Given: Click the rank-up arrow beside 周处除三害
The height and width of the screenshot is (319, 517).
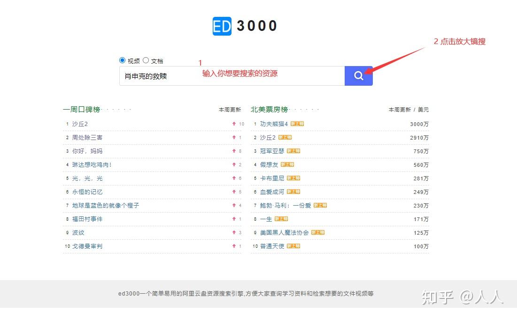Looking at the screenshot, I should (233, 137).
